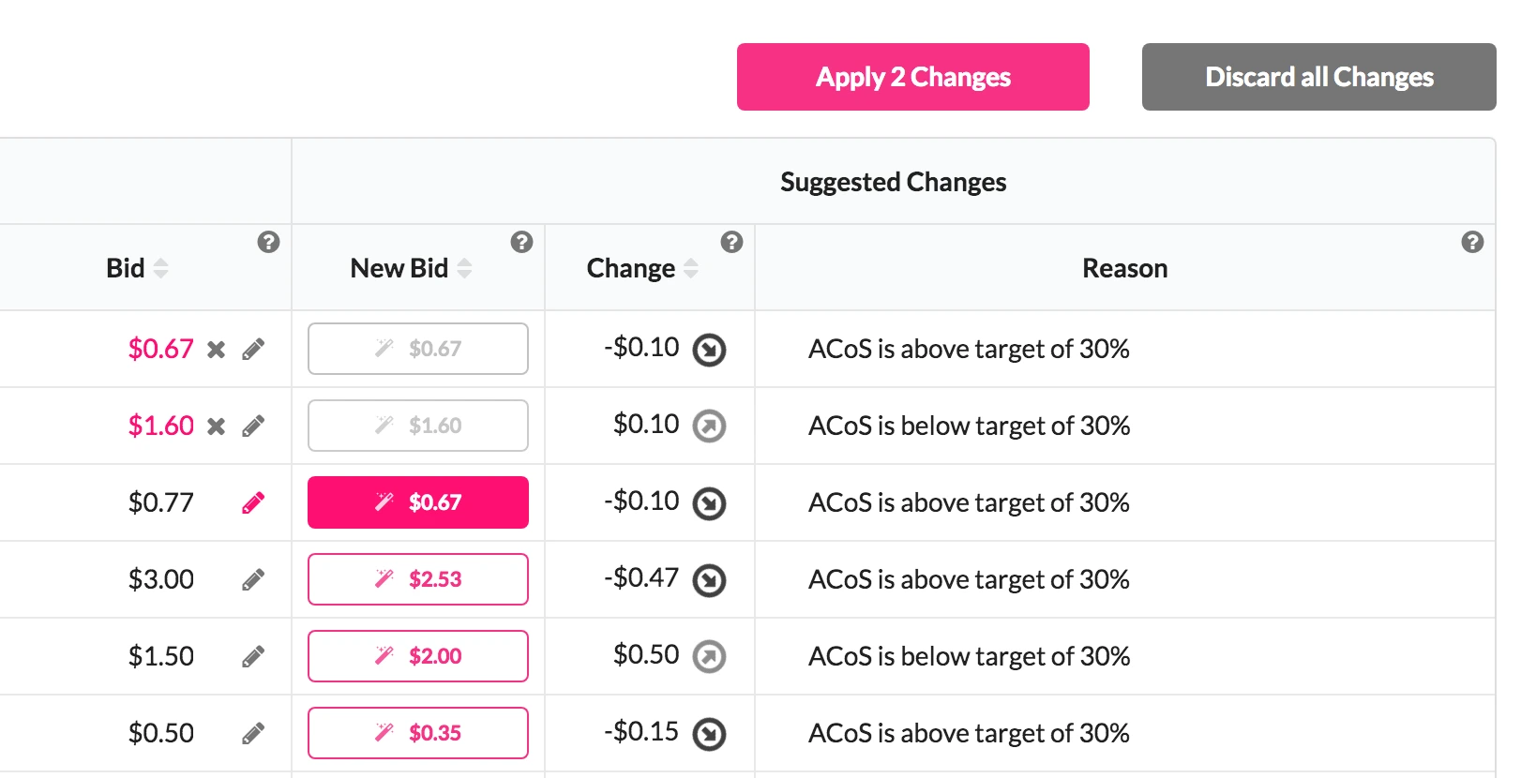The height and width of the screenshot is (778, 1521).
Task: Edit the $3.00 bid with pencil icon
Action: 253,580
